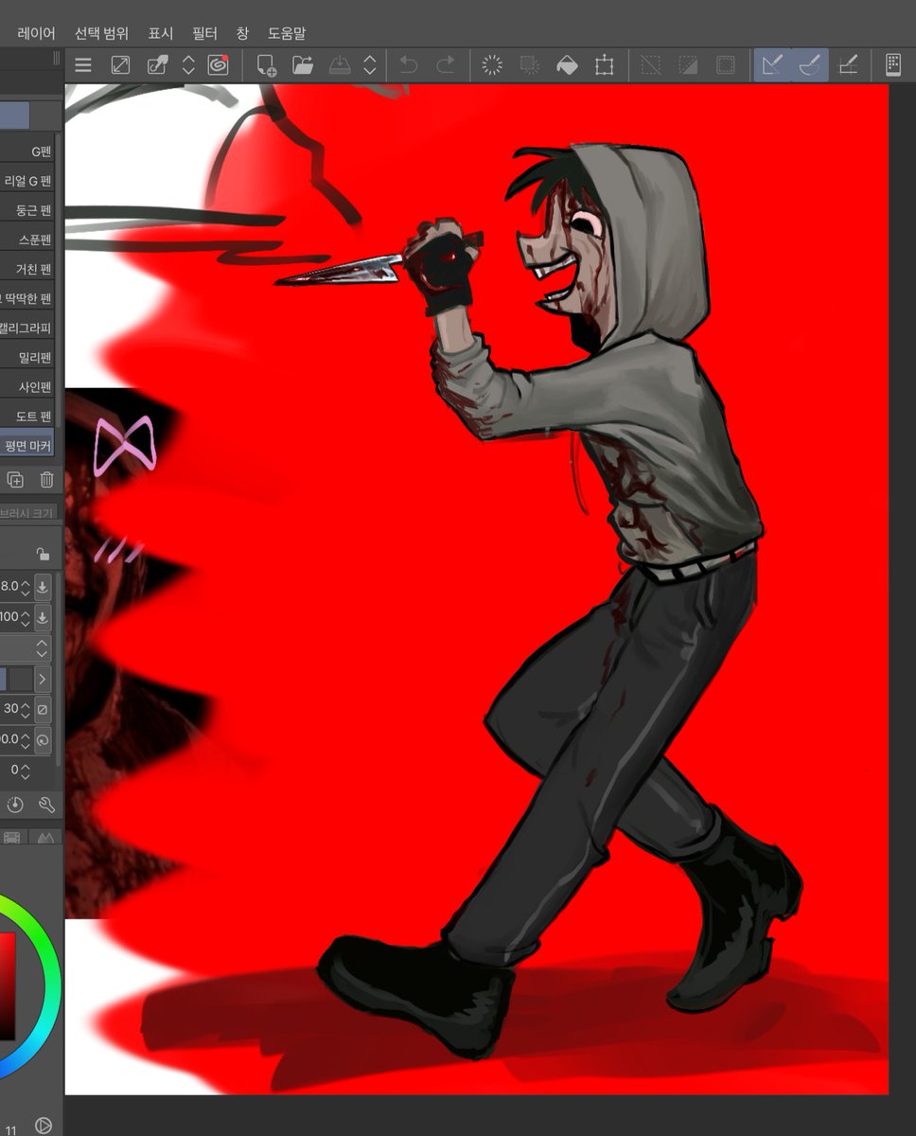
Task: Toggle snap to special ruler
Action: click(810, 65)
